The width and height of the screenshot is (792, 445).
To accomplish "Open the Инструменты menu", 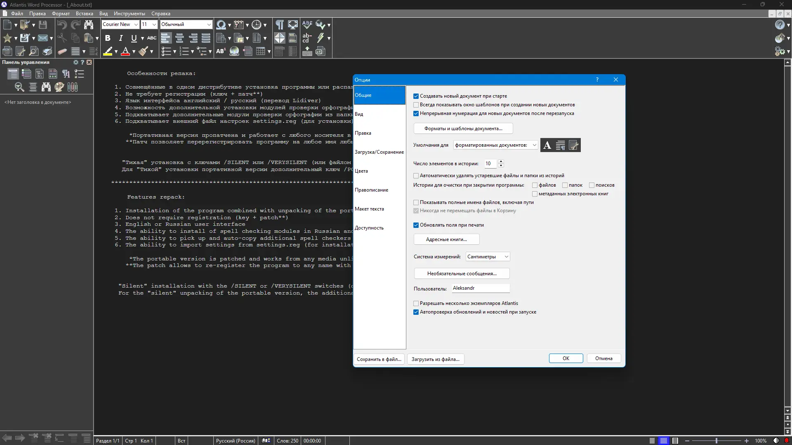I will (129, 14).
